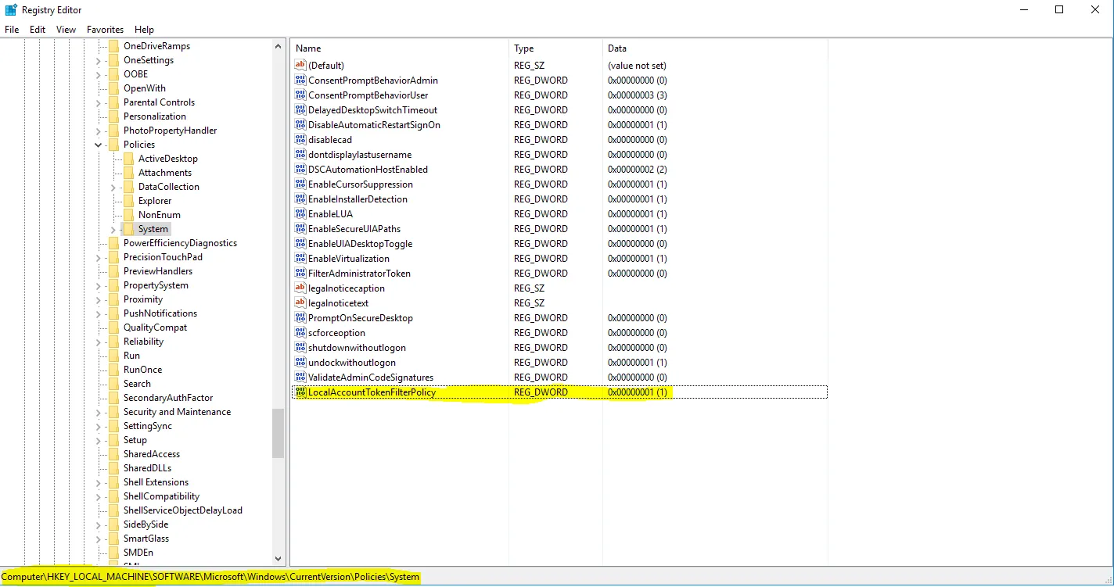Image resolution: width=1114 pixels, height=587 pixels.
Task: Select the PowerEfficiencyDiagnostics key
Action: pos(180,243)
